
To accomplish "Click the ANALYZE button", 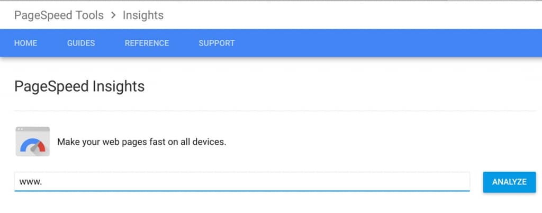I will 510,182.
